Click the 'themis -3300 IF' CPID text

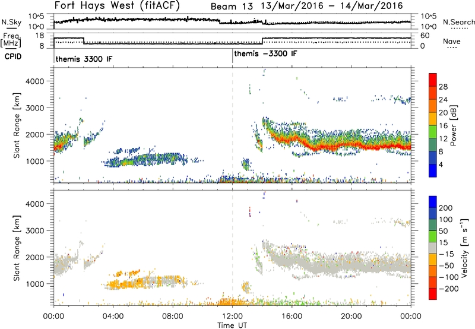[265, 53]
